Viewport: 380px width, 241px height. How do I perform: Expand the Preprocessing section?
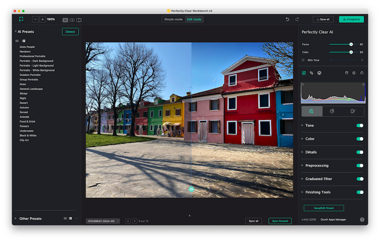click(x=302, y=166)
